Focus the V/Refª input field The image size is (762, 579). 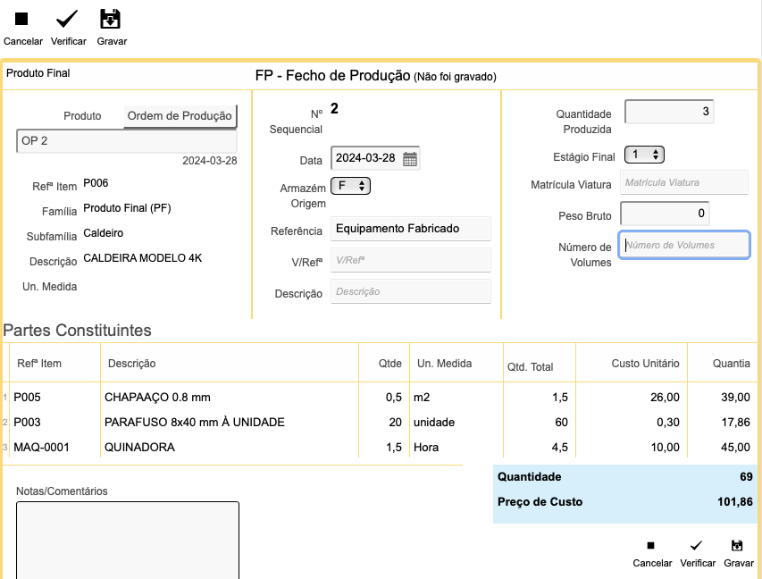tap(411, 260)
